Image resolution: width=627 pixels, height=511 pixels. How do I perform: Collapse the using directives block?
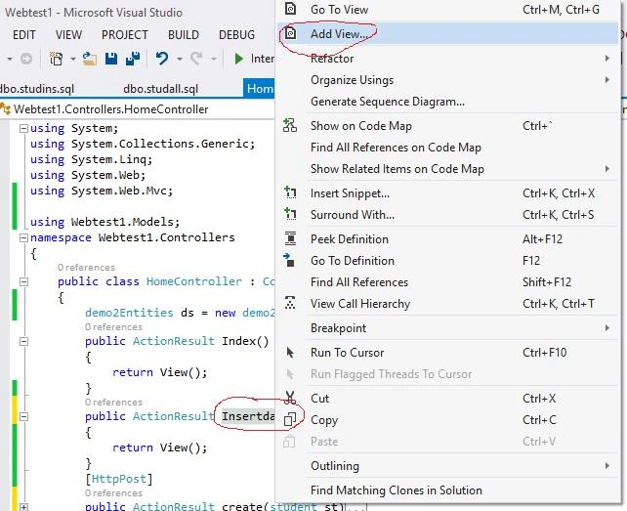click(x=23, y=128)
